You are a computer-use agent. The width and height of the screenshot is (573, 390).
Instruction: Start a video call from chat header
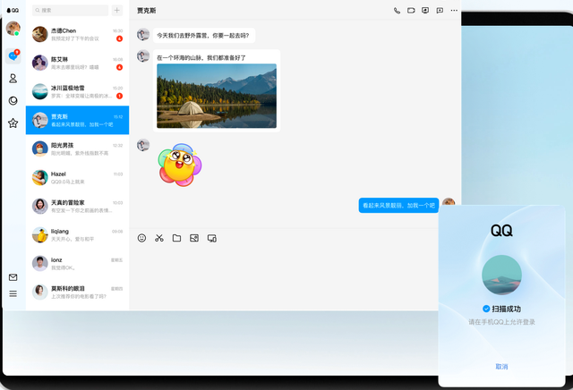411,11
